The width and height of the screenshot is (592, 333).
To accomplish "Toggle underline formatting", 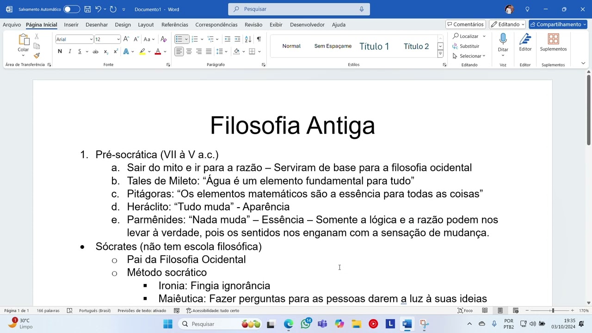I will pyautogui.click(x=80, y=51).
